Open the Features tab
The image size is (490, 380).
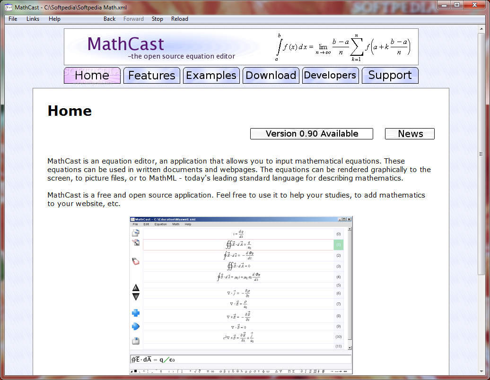pos(152,75)
